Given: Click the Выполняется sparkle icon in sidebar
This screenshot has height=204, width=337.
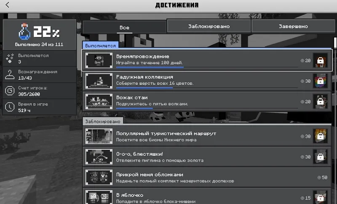Looking at the screenshot, I should 10,59.
